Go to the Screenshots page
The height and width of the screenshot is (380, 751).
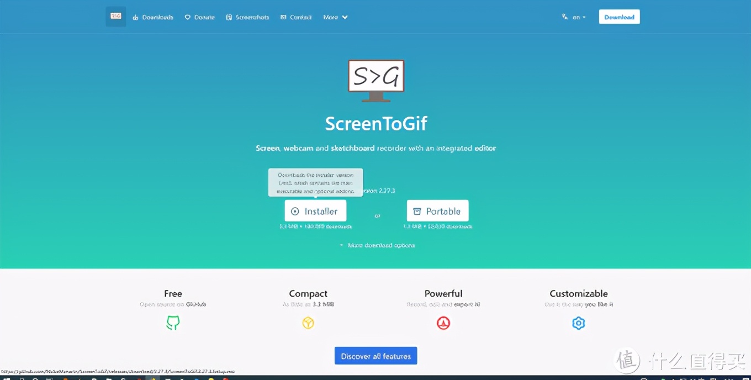[247, 17]
